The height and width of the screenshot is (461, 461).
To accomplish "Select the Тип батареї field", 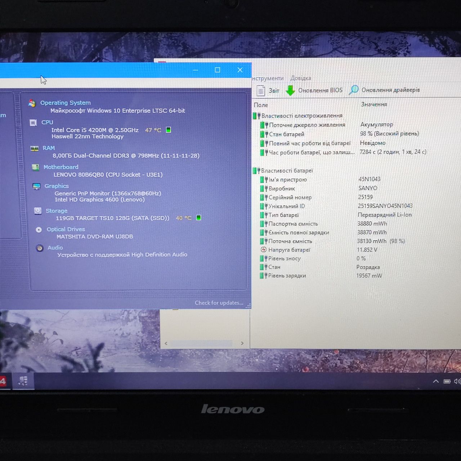I will point(283,215).
